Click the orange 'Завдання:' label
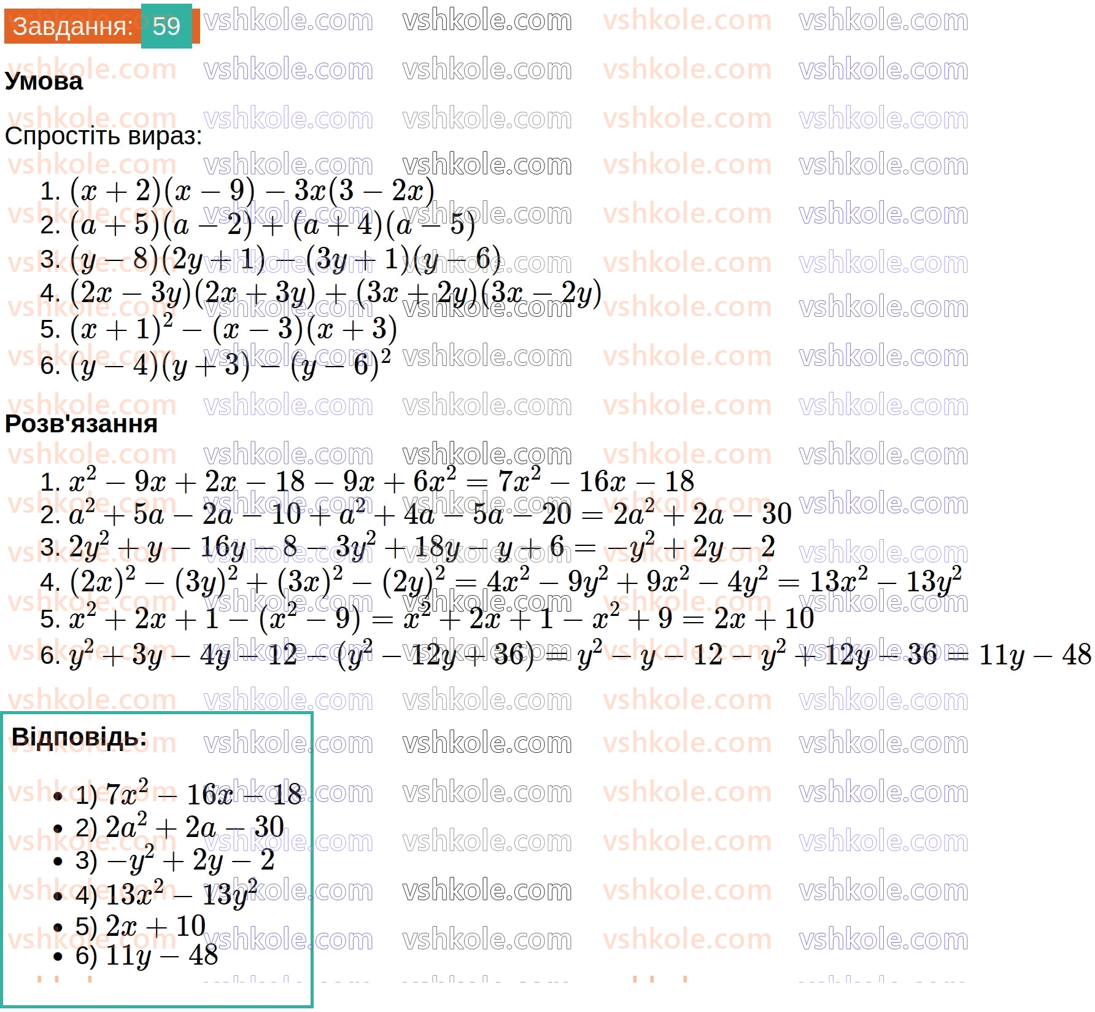The width and height of the screenshot is (1095, 1012). tap(73, 26)
